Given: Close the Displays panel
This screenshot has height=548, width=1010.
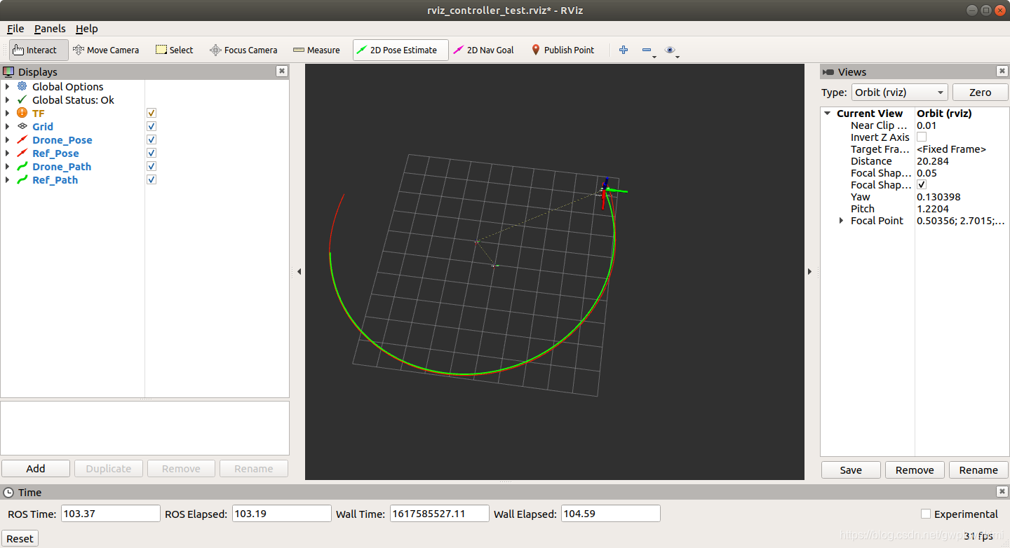Looking at the screenshot, I should (282, 71).
